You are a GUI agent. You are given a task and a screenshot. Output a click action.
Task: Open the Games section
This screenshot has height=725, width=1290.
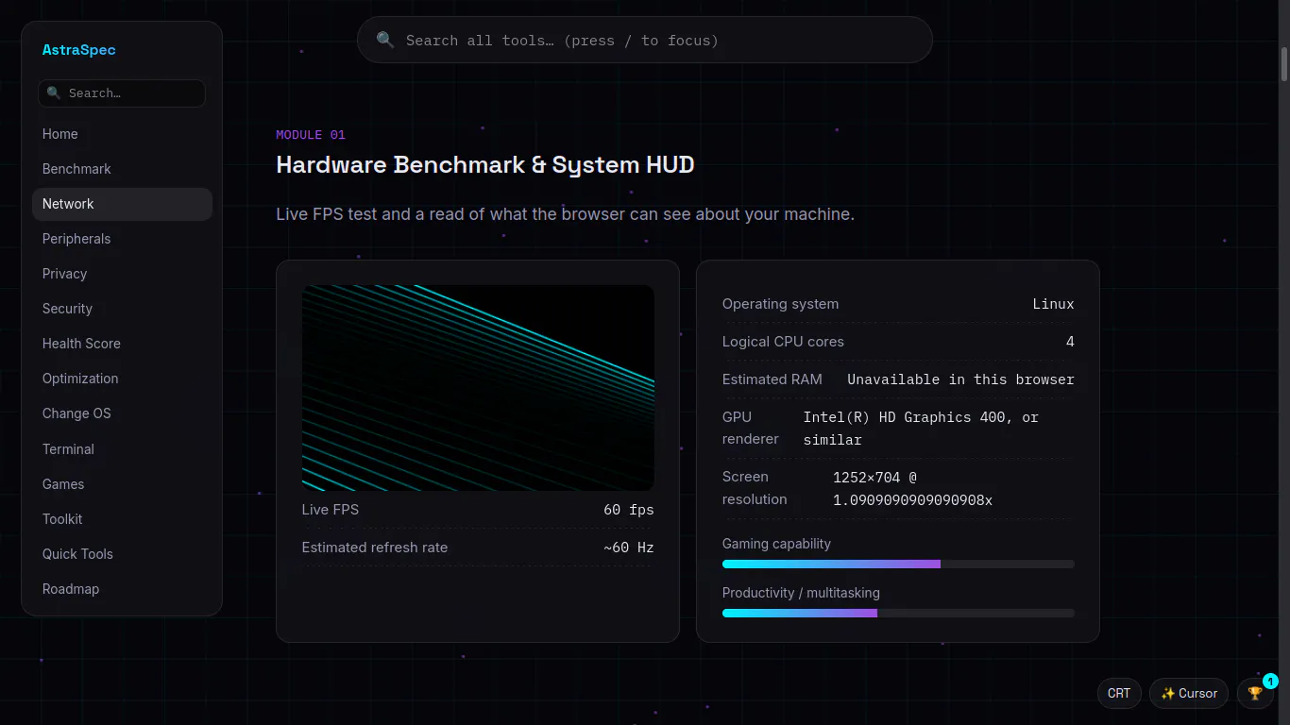coord(122,484)
